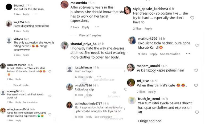The width and height of the screenshot is (221, 124).
Task: Reply to ao_2014's comment
Action: tap(26, 31)
